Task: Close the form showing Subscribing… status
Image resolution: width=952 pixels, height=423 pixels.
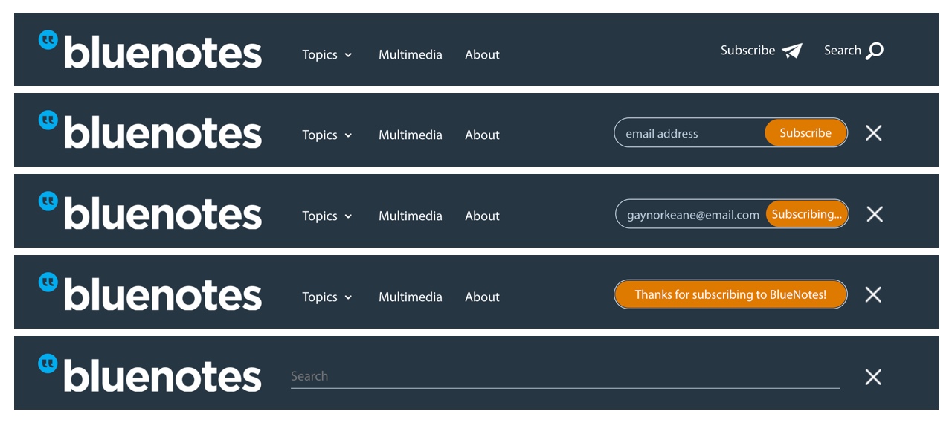Action: coord(875,214)
